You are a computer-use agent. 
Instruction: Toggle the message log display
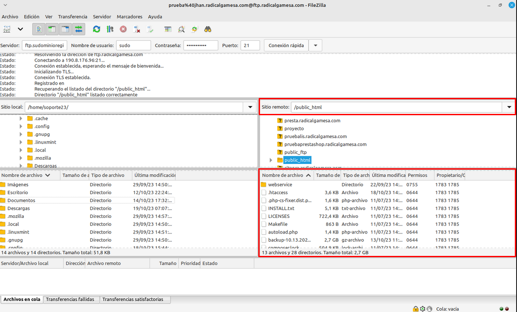[x=39, y=29]
